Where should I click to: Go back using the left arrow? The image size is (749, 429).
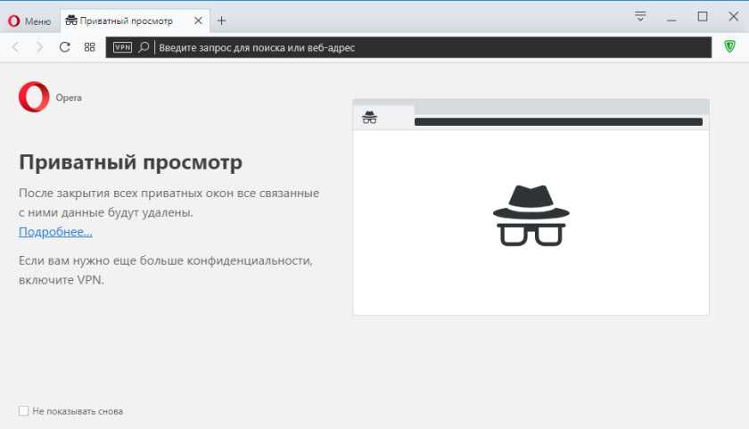click(15, 47)
